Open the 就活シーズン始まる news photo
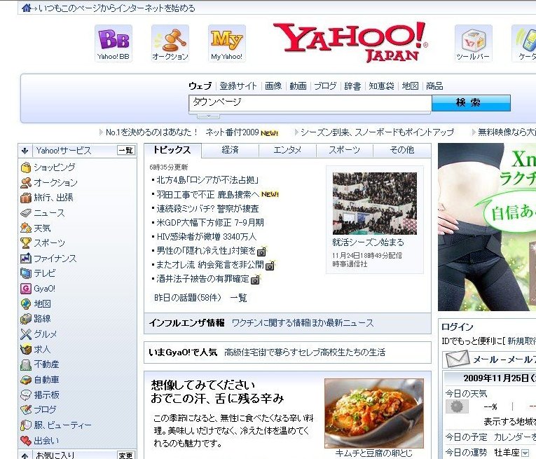 coord(375,203)
